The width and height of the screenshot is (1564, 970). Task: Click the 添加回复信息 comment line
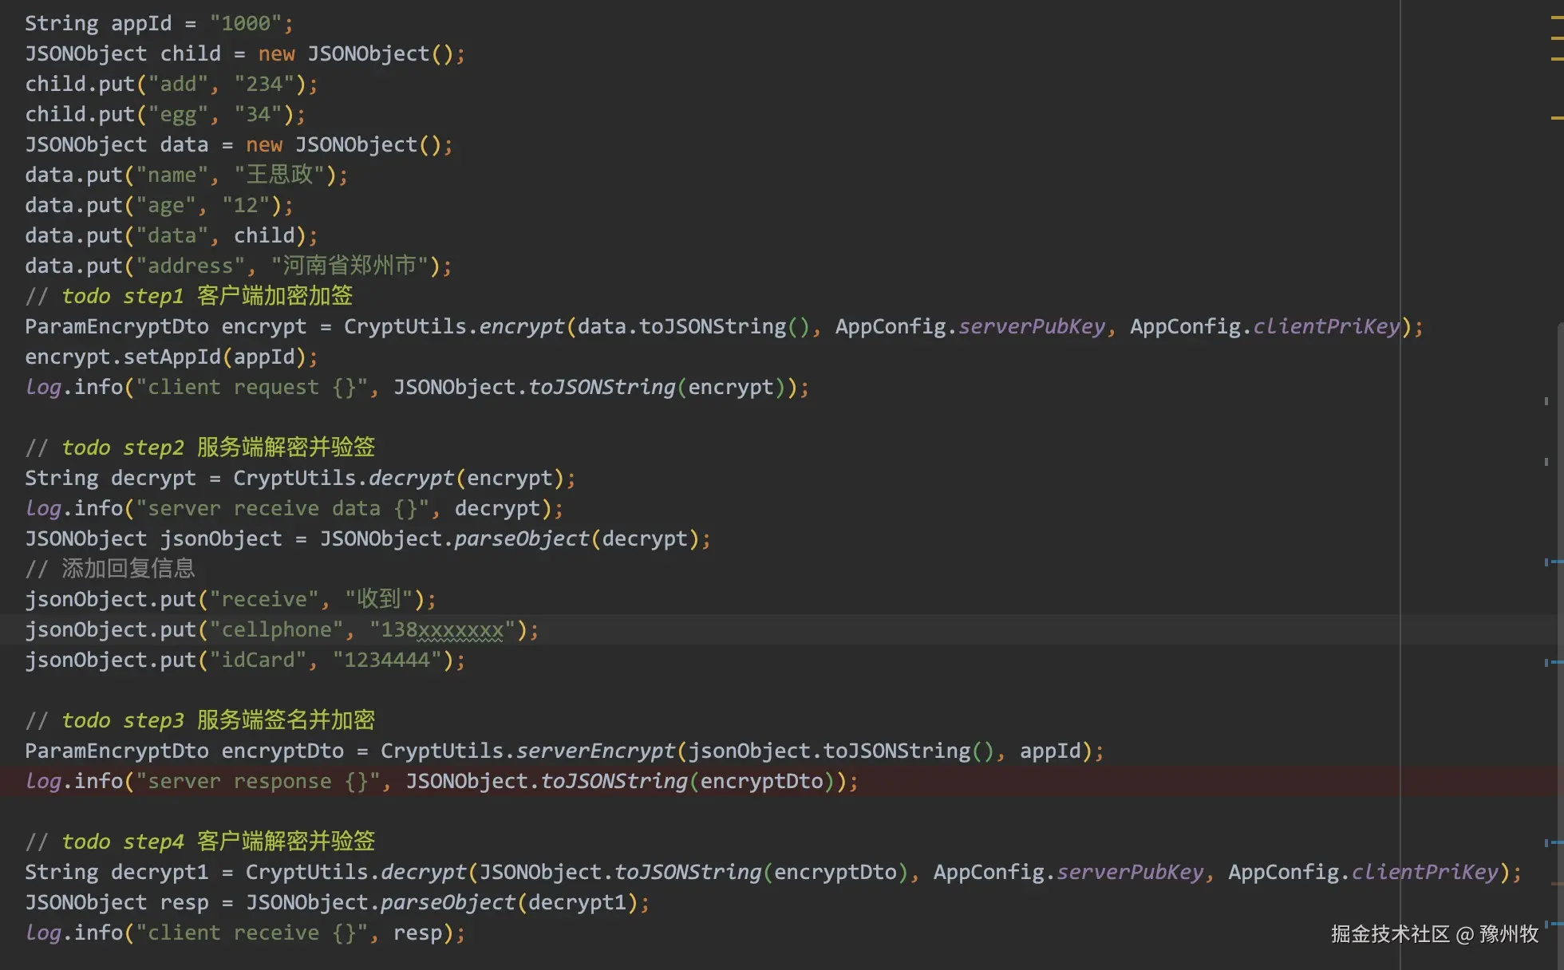pyautogui.click(x=128, y=569)
